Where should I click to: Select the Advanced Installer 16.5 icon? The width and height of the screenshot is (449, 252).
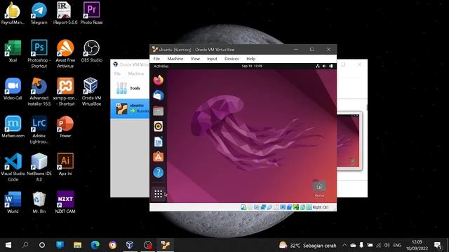pos(39,92)
